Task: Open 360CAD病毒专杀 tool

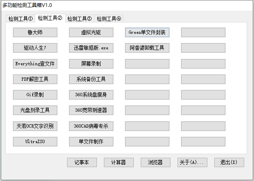Action: [91, 126]
